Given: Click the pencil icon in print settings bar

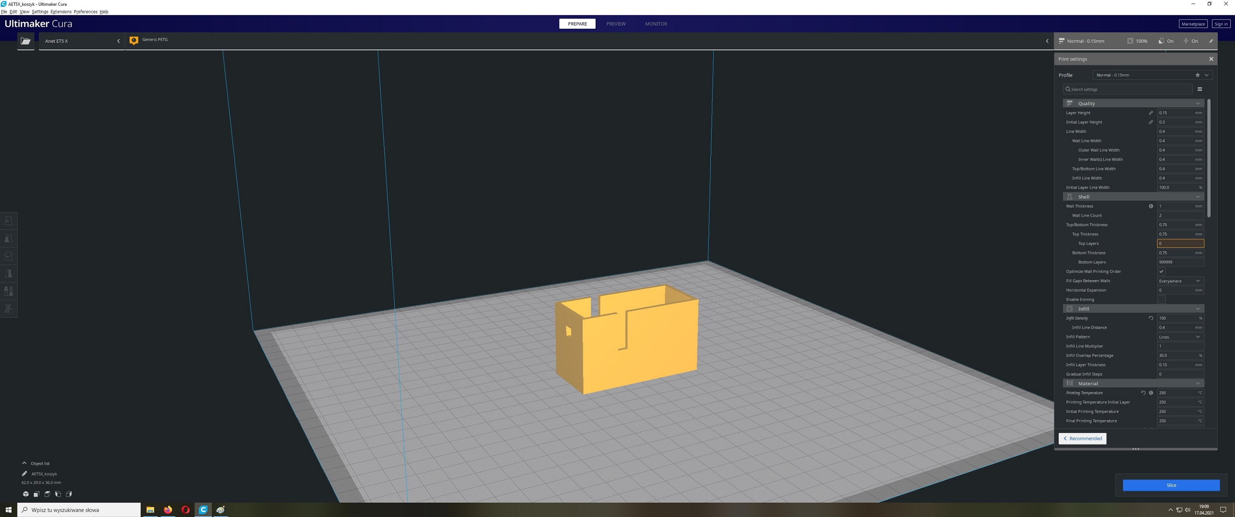Looking at the screenshot, I should (1211, 41).
